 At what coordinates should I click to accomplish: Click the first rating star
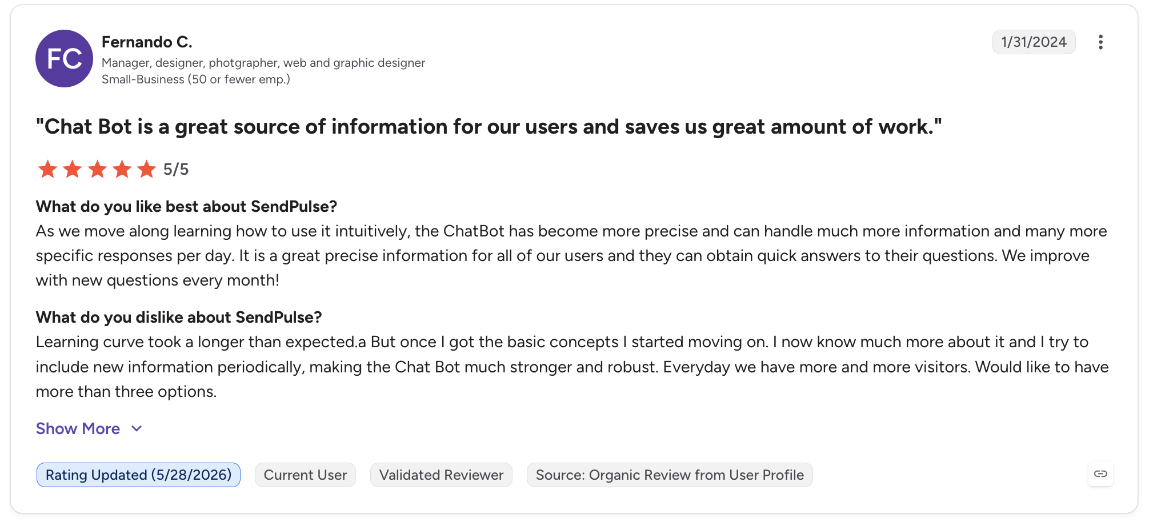[x=47, y=169]
